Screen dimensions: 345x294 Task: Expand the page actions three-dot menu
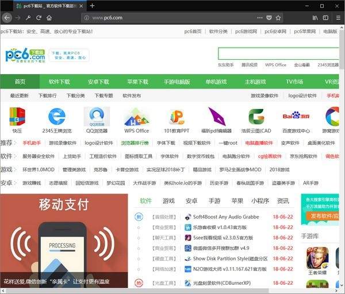point(258,18)
